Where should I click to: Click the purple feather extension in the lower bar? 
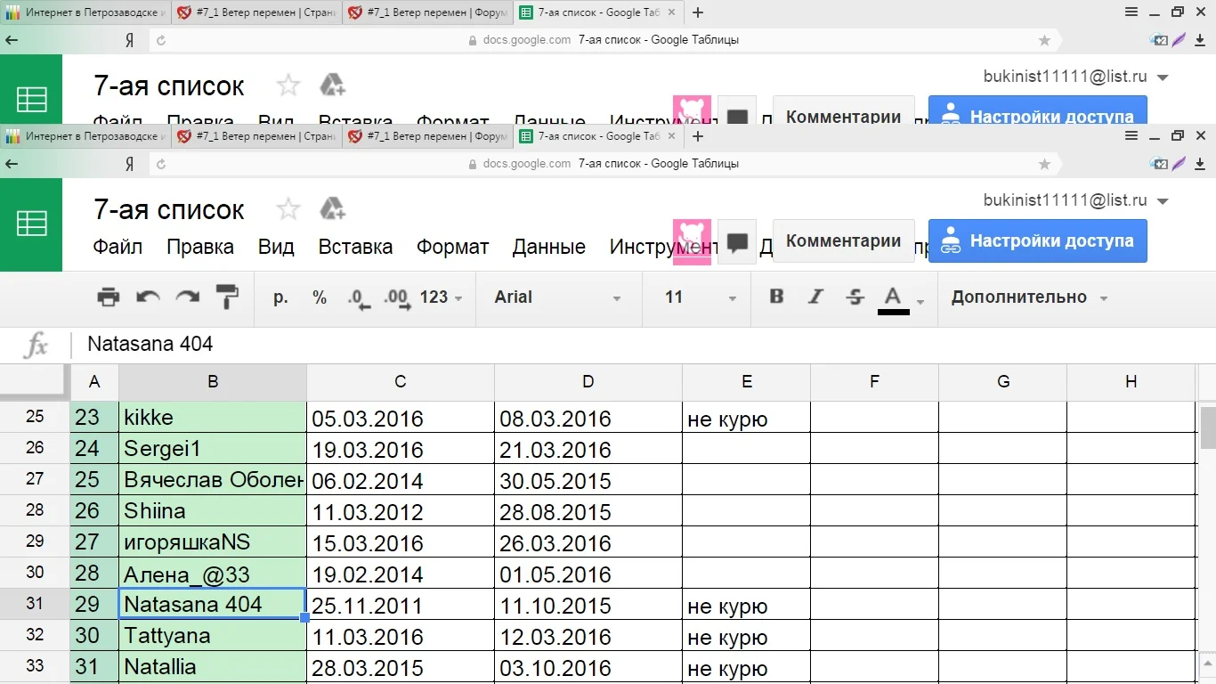pyautogui.click(x=1179, y=164)
